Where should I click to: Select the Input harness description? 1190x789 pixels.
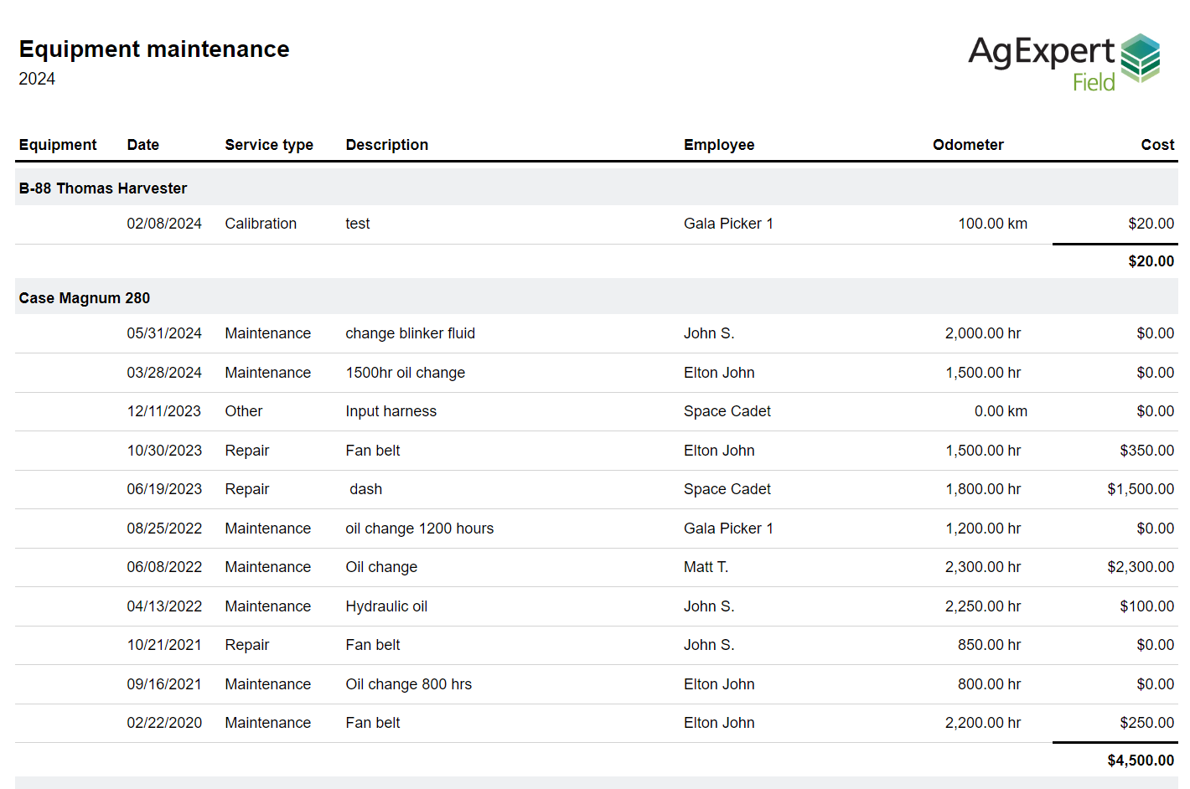tap(391, 411)
